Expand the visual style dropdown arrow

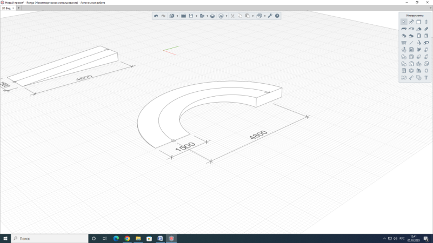[x=264, y=16]
